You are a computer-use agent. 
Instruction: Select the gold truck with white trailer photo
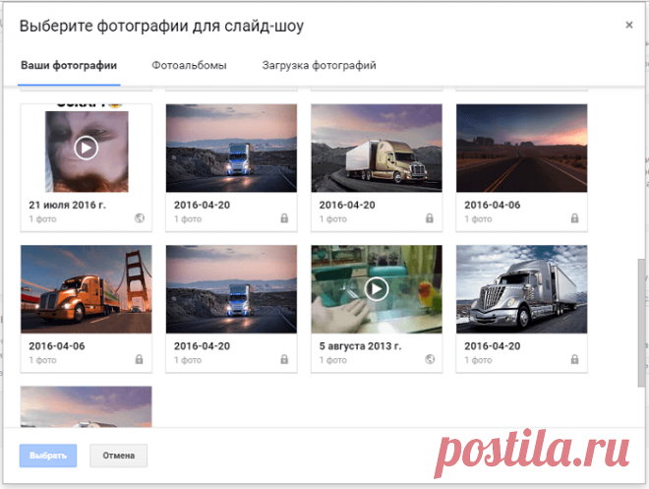pos(377,148)
